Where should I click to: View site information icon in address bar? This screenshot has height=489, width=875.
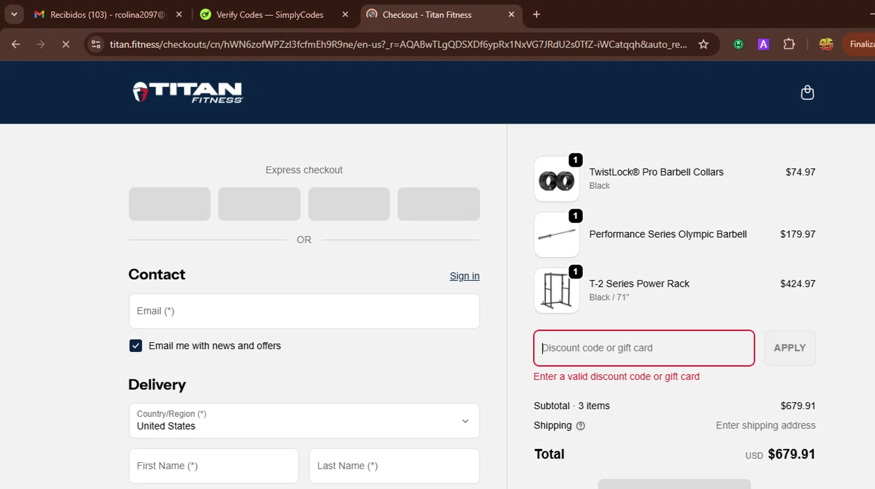[96, 44]
